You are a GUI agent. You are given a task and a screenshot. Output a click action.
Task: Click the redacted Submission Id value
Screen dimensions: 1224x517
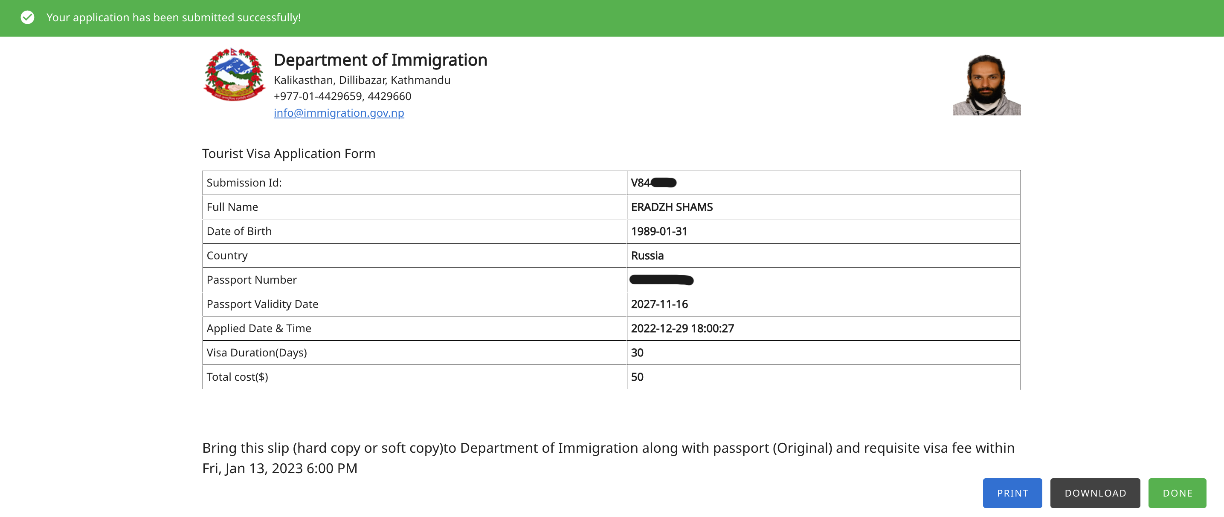(654, 183)
